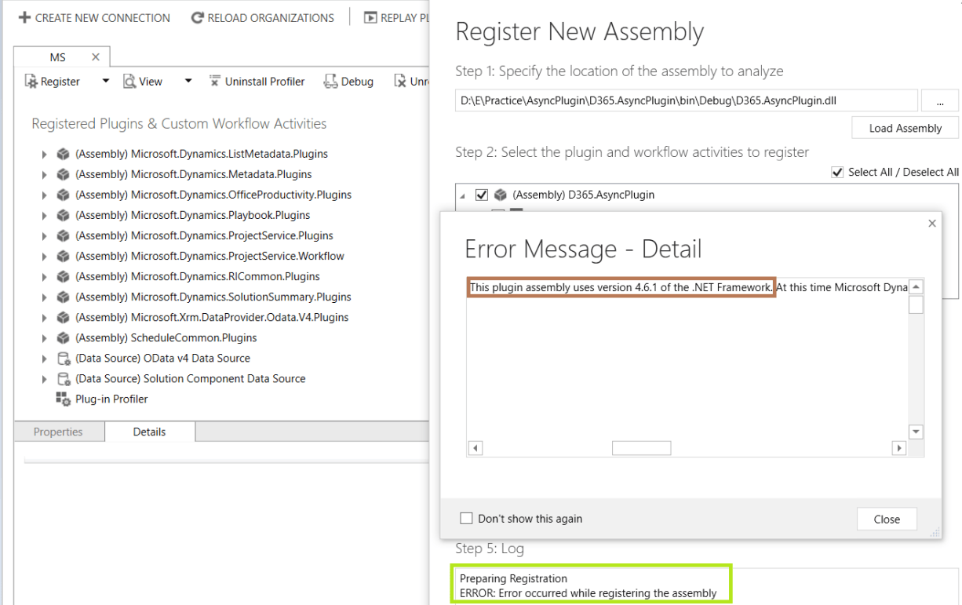The image size is (962, 605).
Task: Open the View dropdown arrow
Action: point(188,81)
